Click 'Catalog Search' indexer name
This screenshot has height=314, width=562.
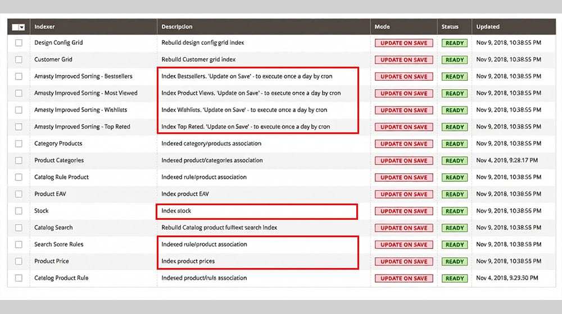(53, 228)
